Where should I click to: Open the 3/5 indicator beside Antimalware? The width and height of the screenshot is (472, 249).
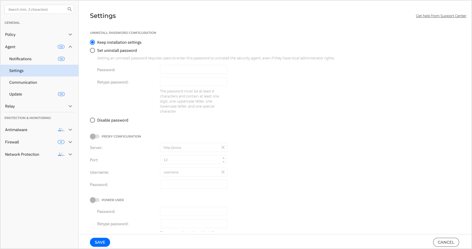[61, 129]
